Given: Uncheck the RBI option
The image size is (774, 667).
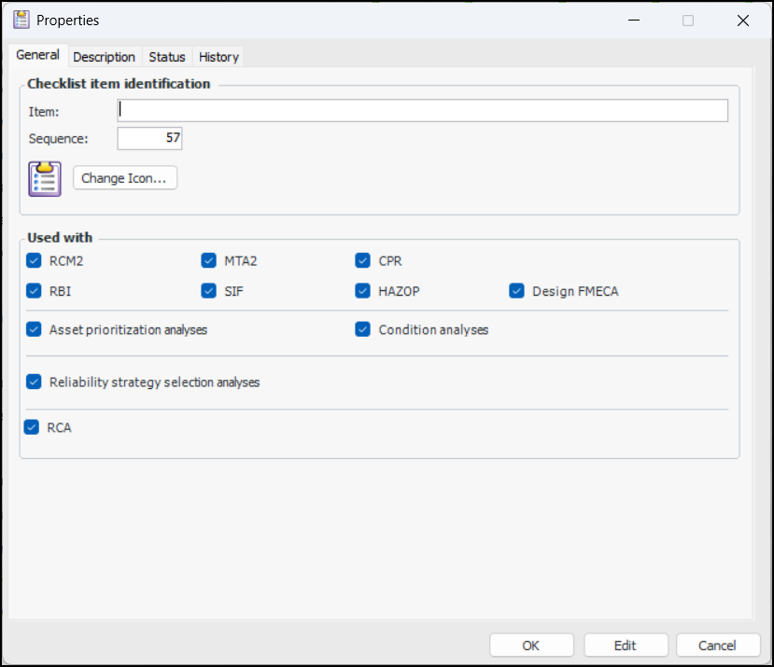Looking at the screenshot, I should point(35,291).
